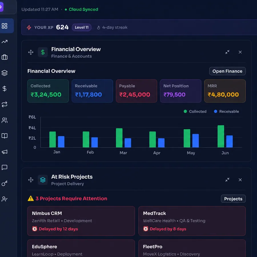This screenshot has height=257, width=257.
Task: Open the dashboard grid icon in sidebar
Action: [x=4, y=26]
